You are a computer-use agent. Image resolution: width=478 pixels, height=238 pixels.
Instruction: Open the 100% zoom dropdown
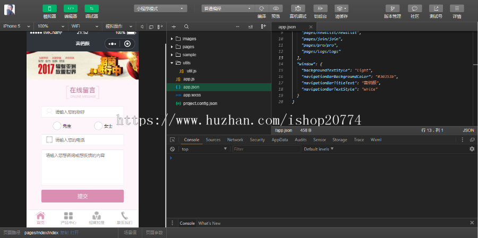point(50,26)
